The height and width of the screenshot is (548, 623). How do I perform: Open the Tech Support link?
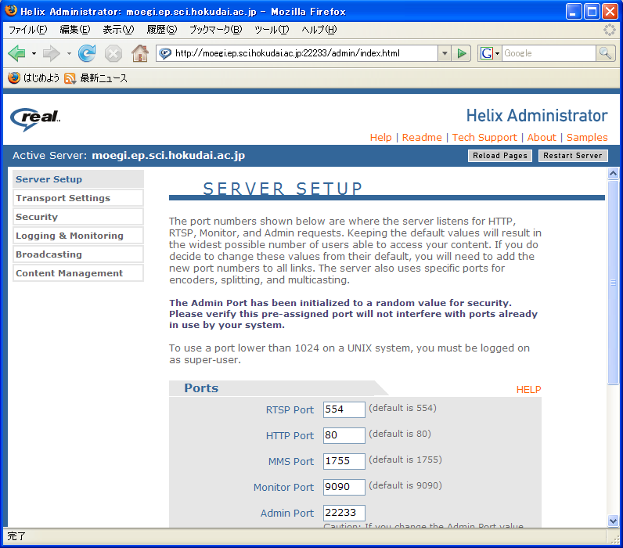tap(484, 138)
